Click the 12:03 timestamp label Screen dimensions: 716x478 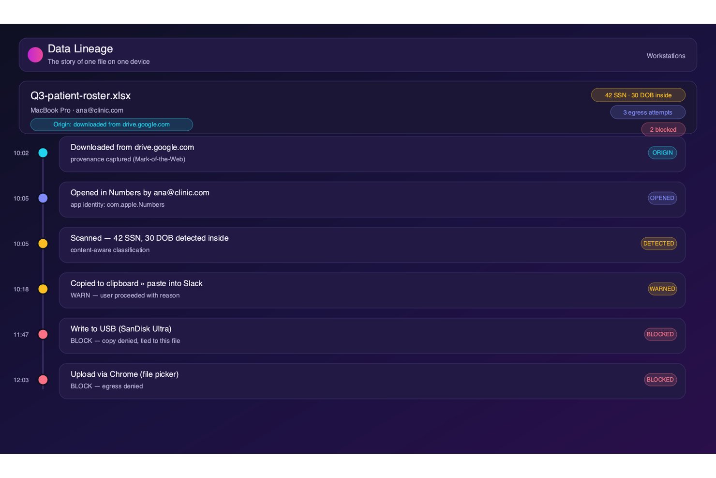tap(21, 380)
